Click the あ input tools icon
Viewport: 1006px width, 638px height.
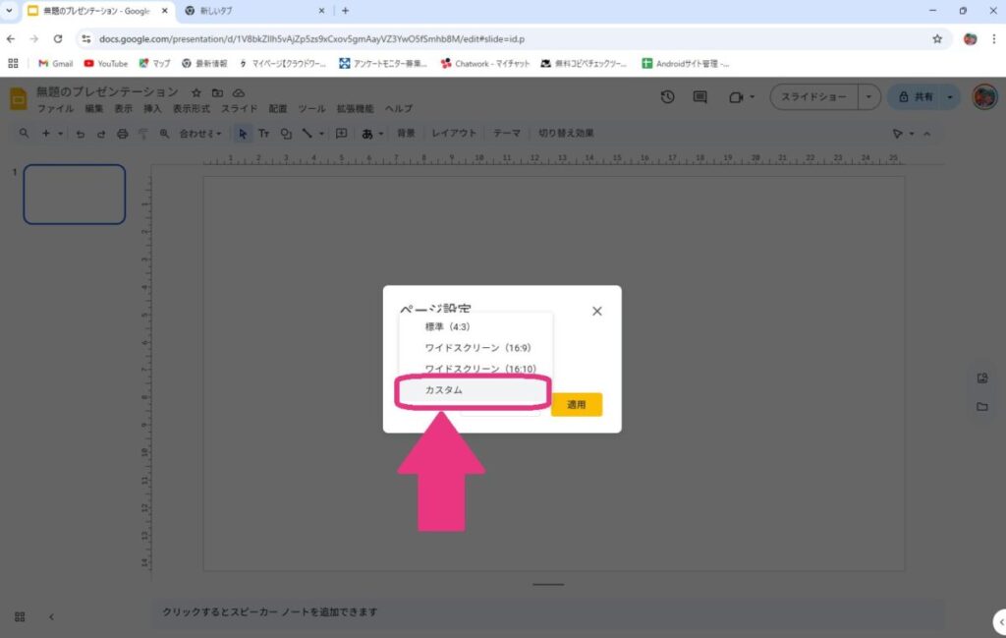[367, 134]
